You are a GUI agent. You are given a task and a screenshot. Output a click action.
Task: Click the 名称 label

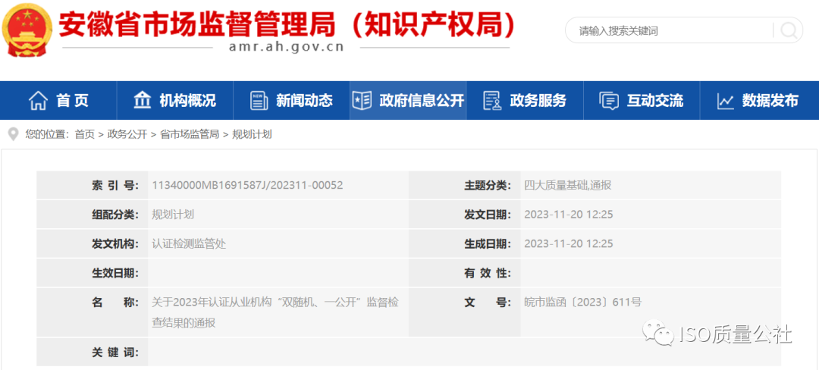point(115,303)
